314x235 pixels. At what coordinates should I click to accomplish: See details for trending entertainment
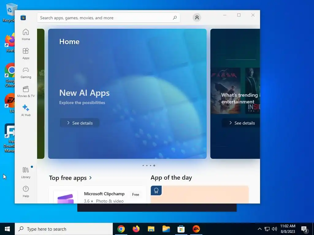click(x=241, y=123)
